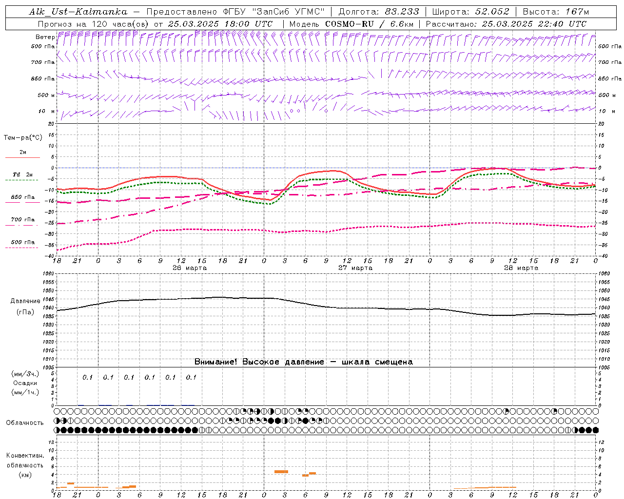This screenshot has width=624, height=499.
Task: Click the elevation label Высота: 167м
Action: coord(556,12)
